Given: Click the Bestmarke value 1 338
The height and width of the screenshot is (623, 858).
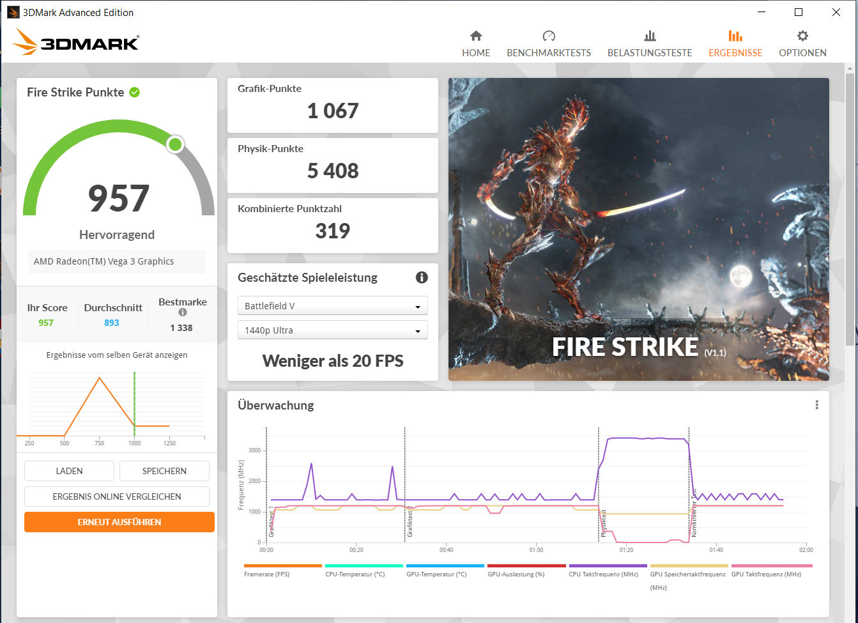Looking at the screenshot, I should (181, 328).
